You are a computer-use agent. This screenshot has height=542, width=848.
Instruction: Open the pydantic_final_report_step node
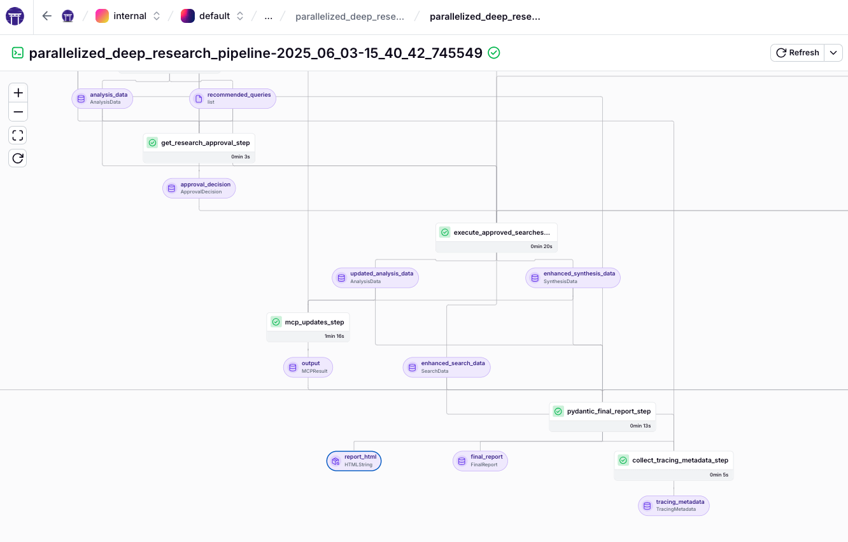(x=602, y=412)
